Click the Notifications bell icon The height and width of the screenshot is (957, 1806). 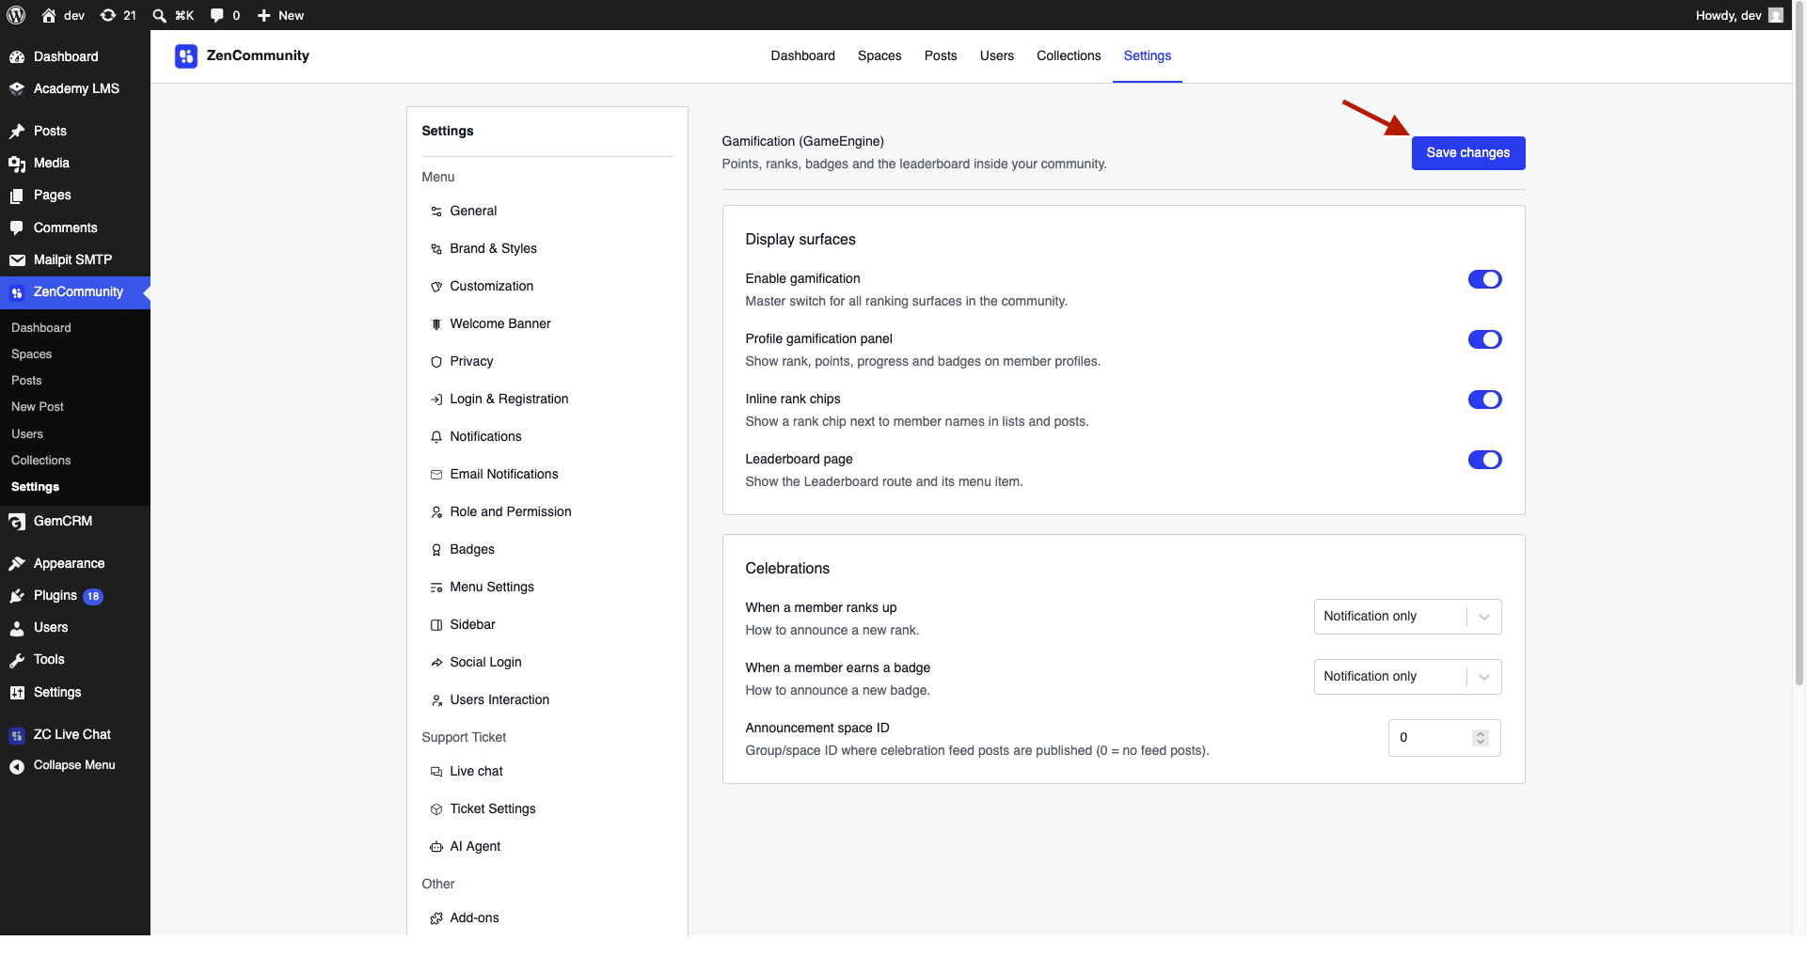click(x=436, y=437)
